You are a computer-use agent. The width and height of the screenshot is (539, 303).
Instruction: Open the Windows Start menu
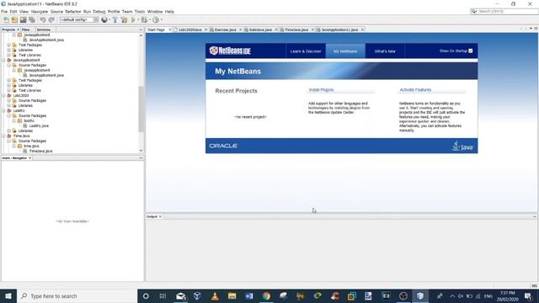coord(8,295)
